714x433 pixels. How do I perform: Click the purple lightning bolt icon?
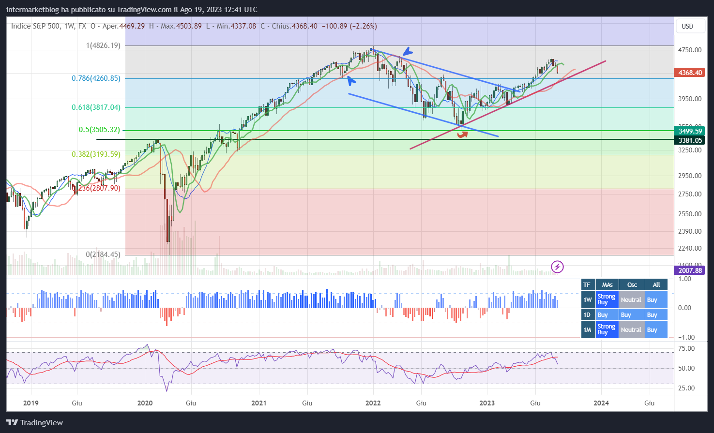pos(557,267)
